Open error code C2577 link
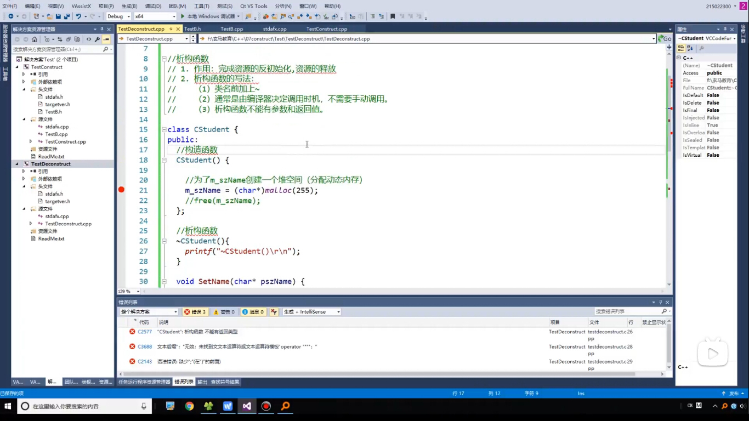Viewport: 749px width, 421px height. pos(145,332)
